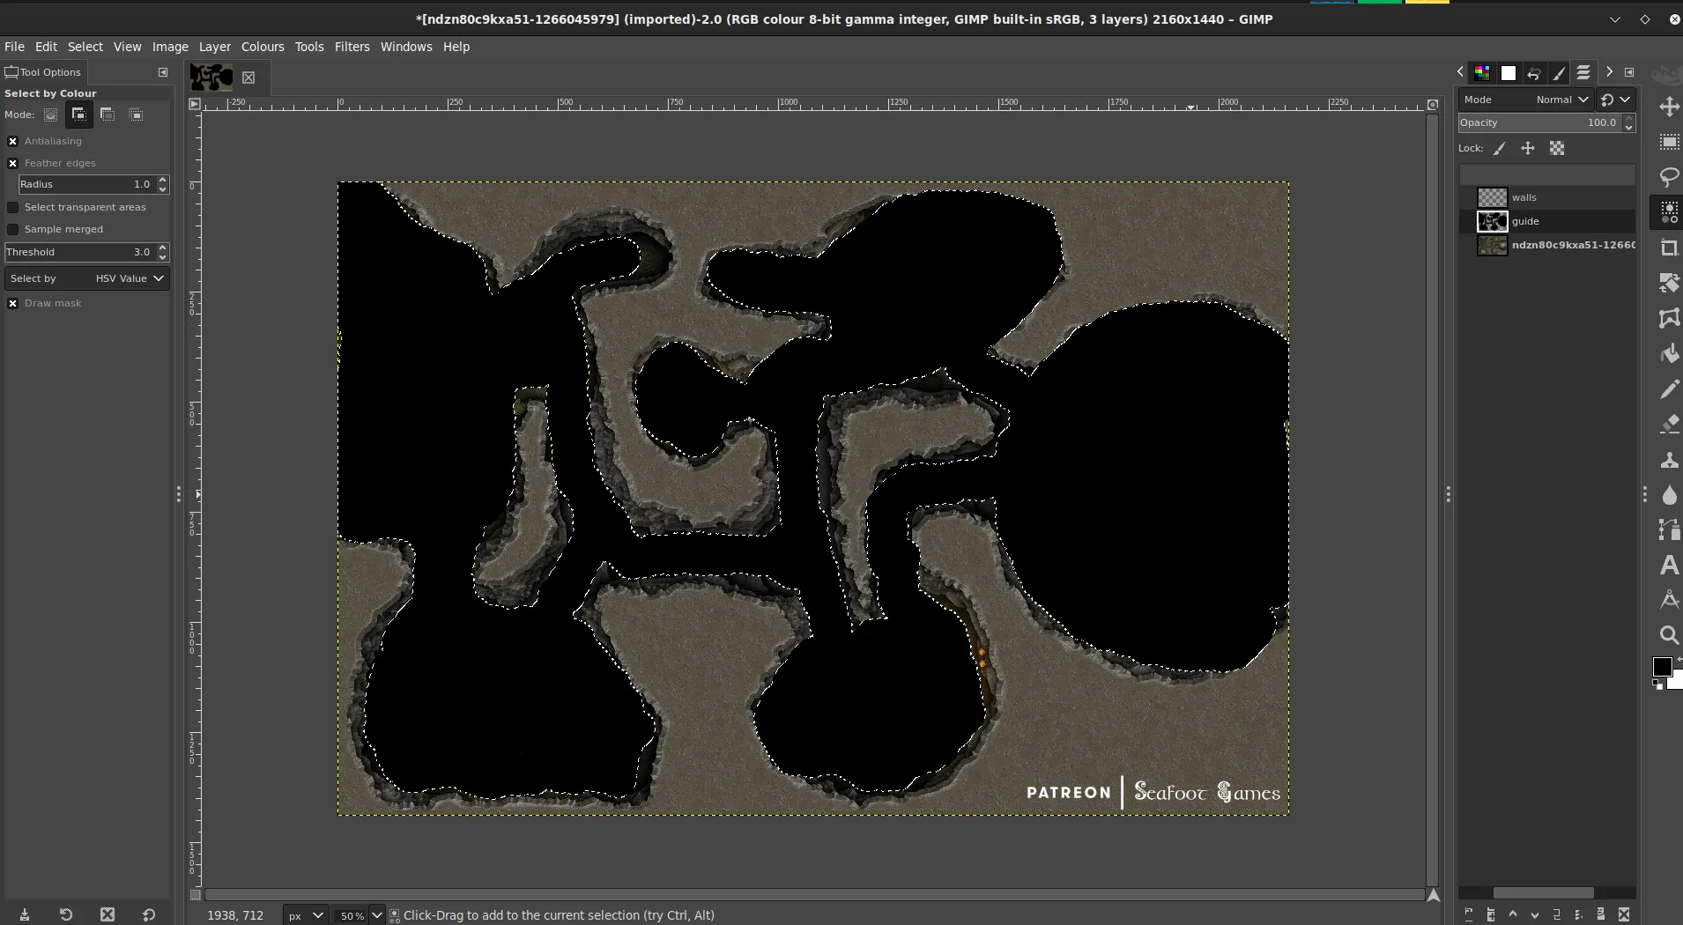Choose the Bucket Fill tool

point(1669,354)
